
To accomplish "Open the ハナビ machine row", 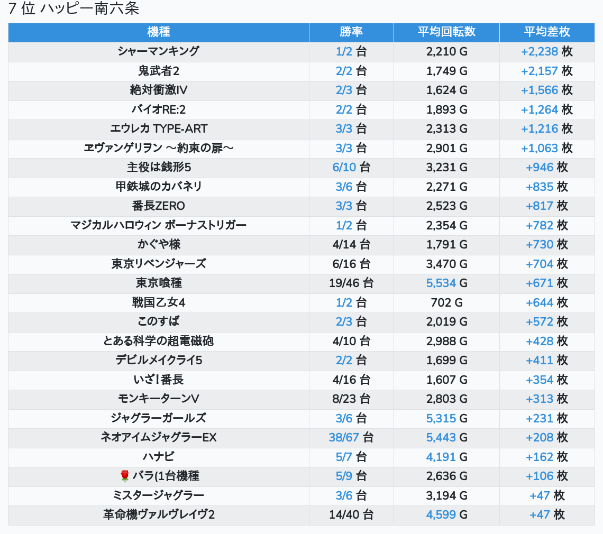I will (159, 457).
